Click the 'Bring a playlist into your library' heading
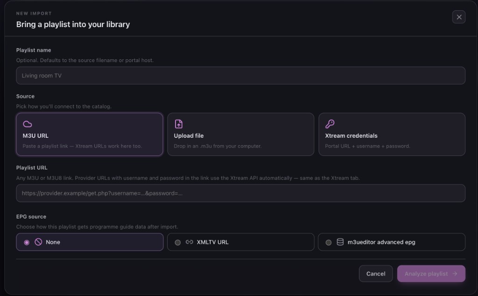Viewport: 478px width, 296px height. tap(73, 24)
